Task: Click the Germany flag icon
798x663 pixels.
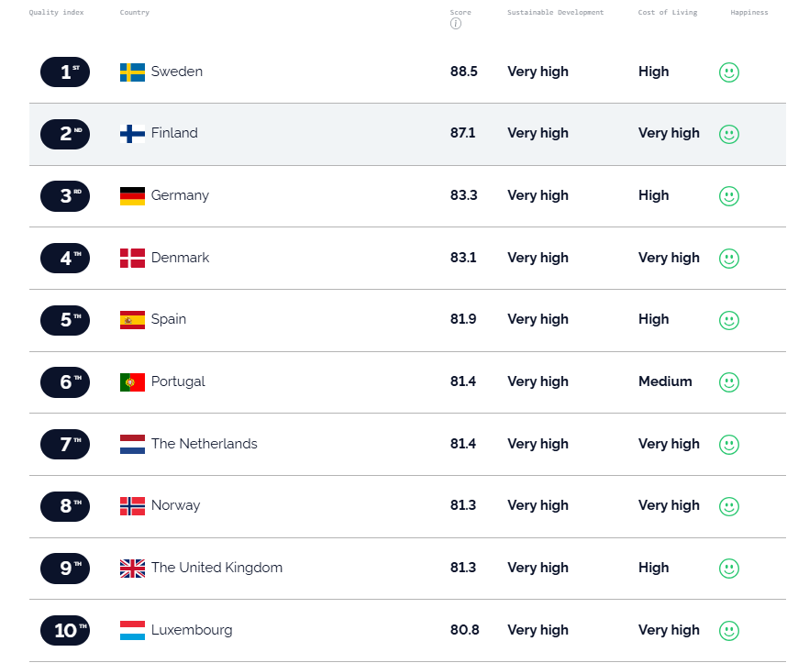Action: click(x=132, y=196)
